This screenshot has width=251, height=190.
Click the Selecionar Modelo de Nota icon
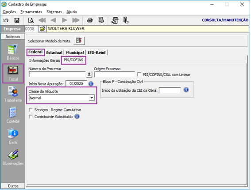coord(79,41)
